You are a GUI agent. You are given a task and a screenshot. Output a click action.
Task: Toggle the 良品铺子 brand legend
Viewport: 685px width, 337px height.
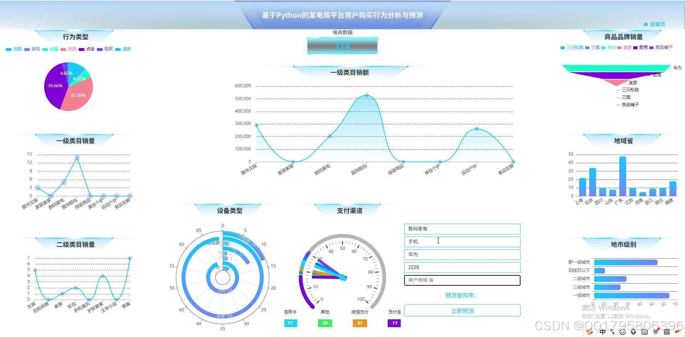click(x=661, y=47)
